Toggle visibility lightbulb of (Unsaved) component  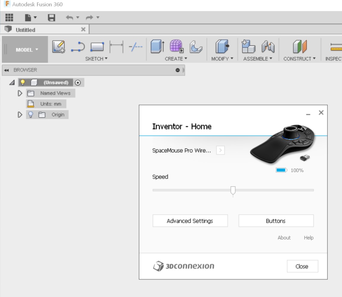[23, 82]
